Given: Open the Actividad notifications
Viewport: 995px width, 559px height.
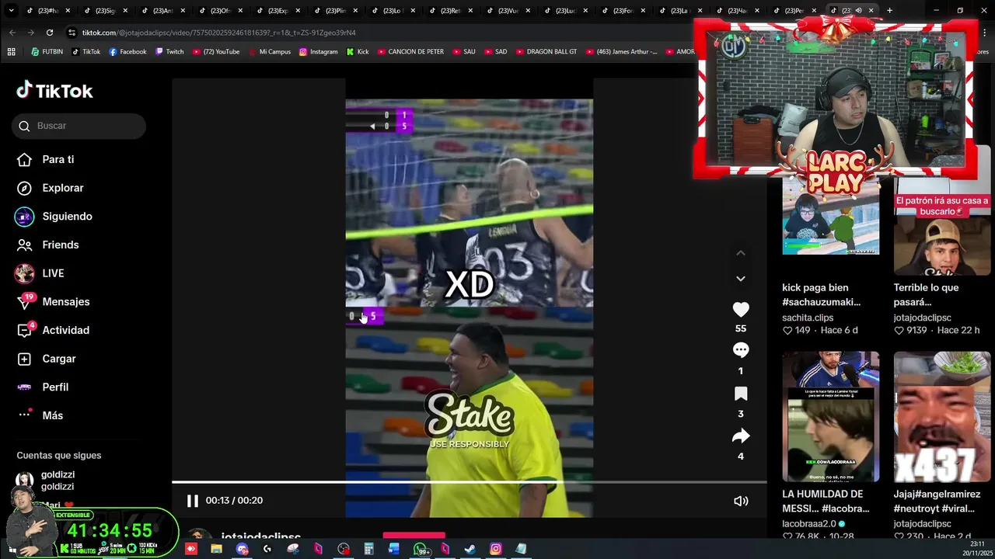Looking at the screenshot, I should point(54,330).
